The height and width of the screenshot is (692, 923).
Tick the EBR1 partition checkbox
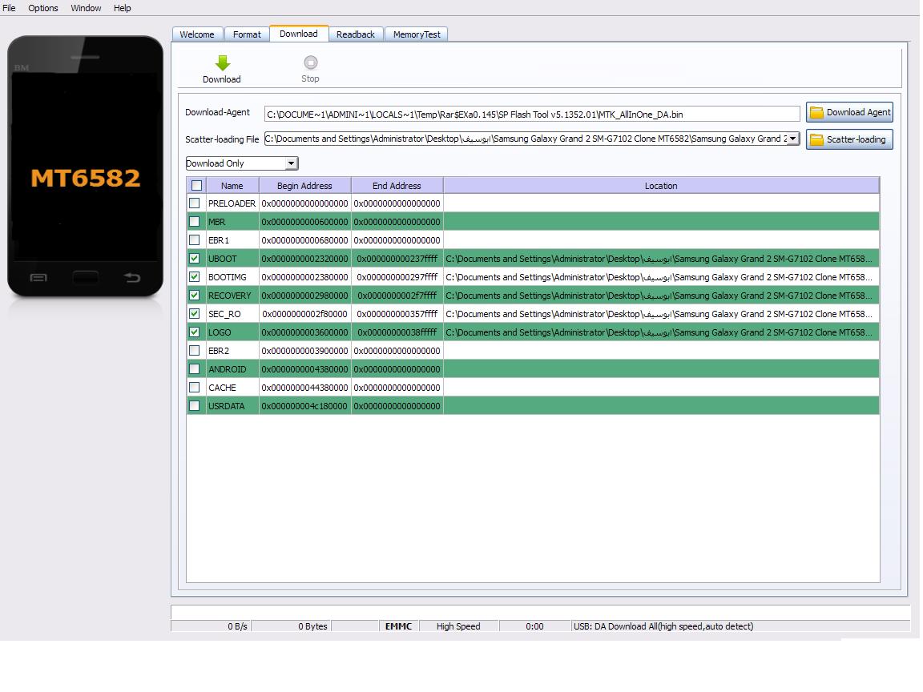(194, 240)
